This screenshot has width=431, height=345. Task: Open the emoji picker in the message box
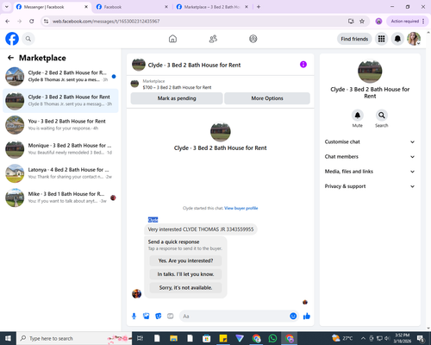point(293,317)
